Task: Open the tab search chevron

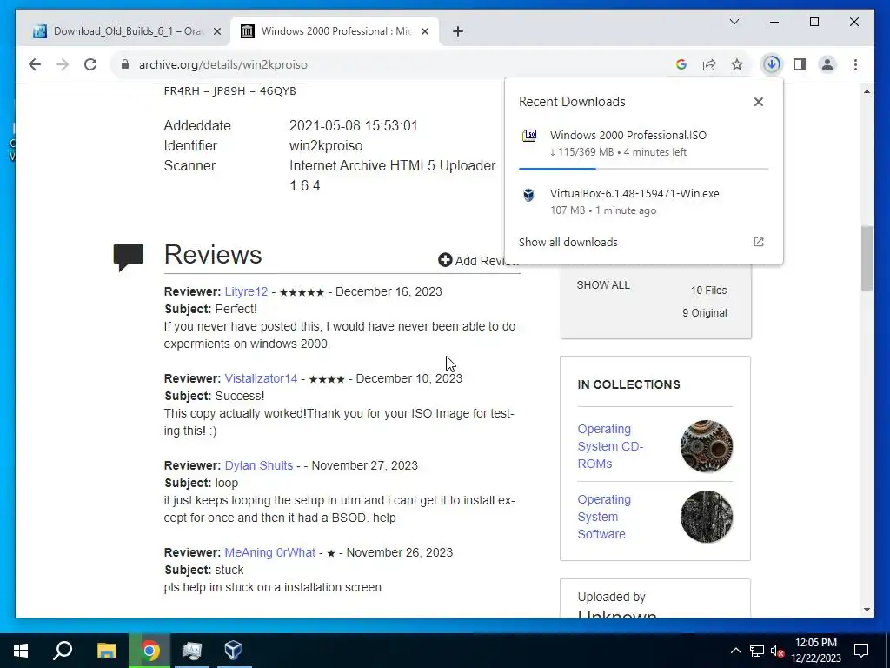Action: pyautogui.click(x=734, y=22)
